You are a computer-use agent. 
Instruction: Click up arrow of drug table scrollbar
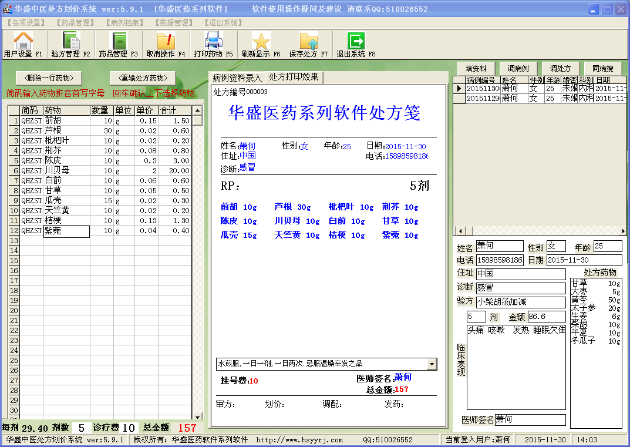[197, 110]
